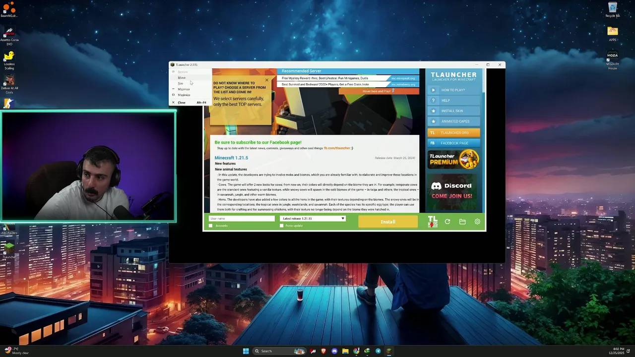Open the TLauncher.org orange button

tap(453, 133)
